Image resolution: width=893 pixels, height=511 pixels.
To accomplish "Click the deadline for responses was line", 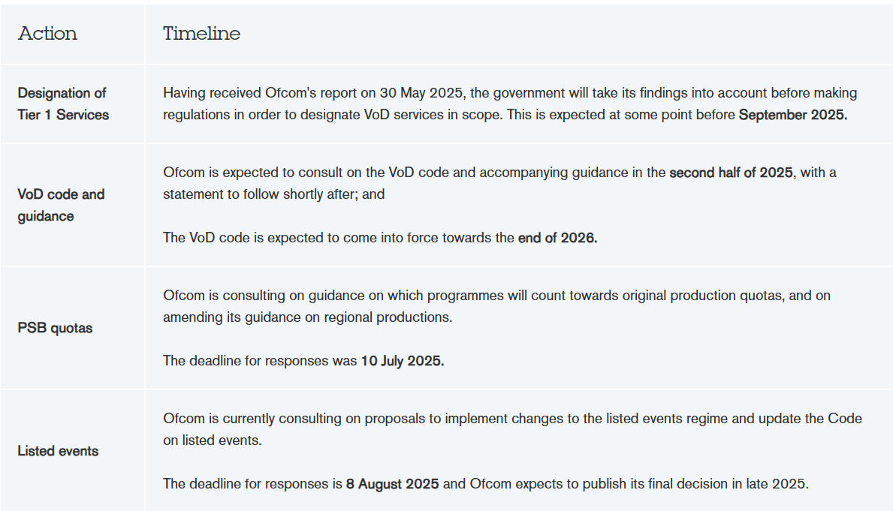I will [x=303, y=362].
